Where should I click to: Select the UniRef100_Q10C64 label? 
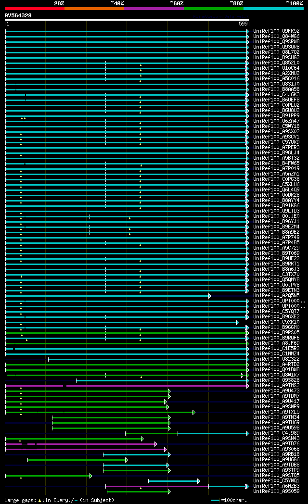pyautogui.click(x=276, y=68)
